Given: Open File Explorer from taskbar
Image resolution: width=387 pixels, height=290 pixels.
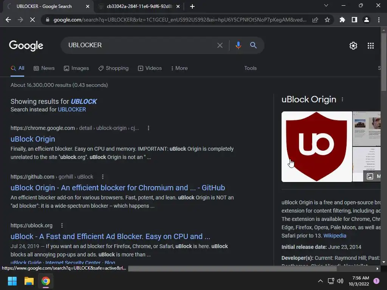Looking at the screenshot, I should tap(29, 281).
